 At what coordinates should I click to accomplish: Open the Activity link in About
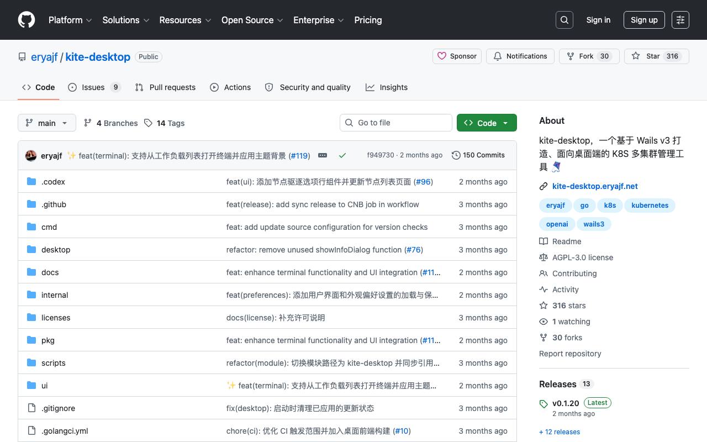coord(559,290)
